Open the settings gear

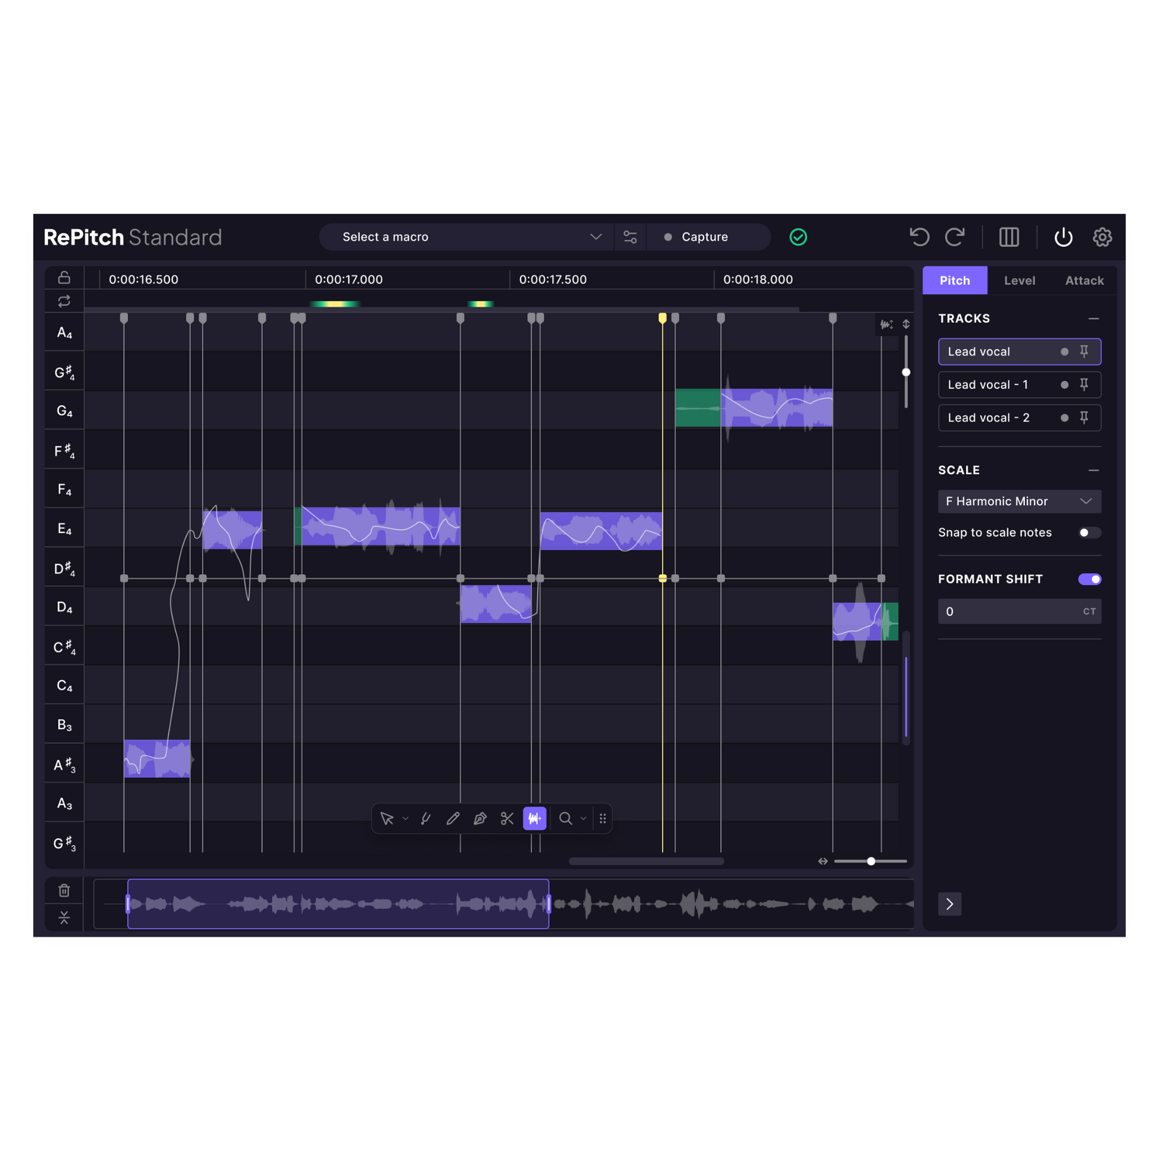coord(1102,237)
